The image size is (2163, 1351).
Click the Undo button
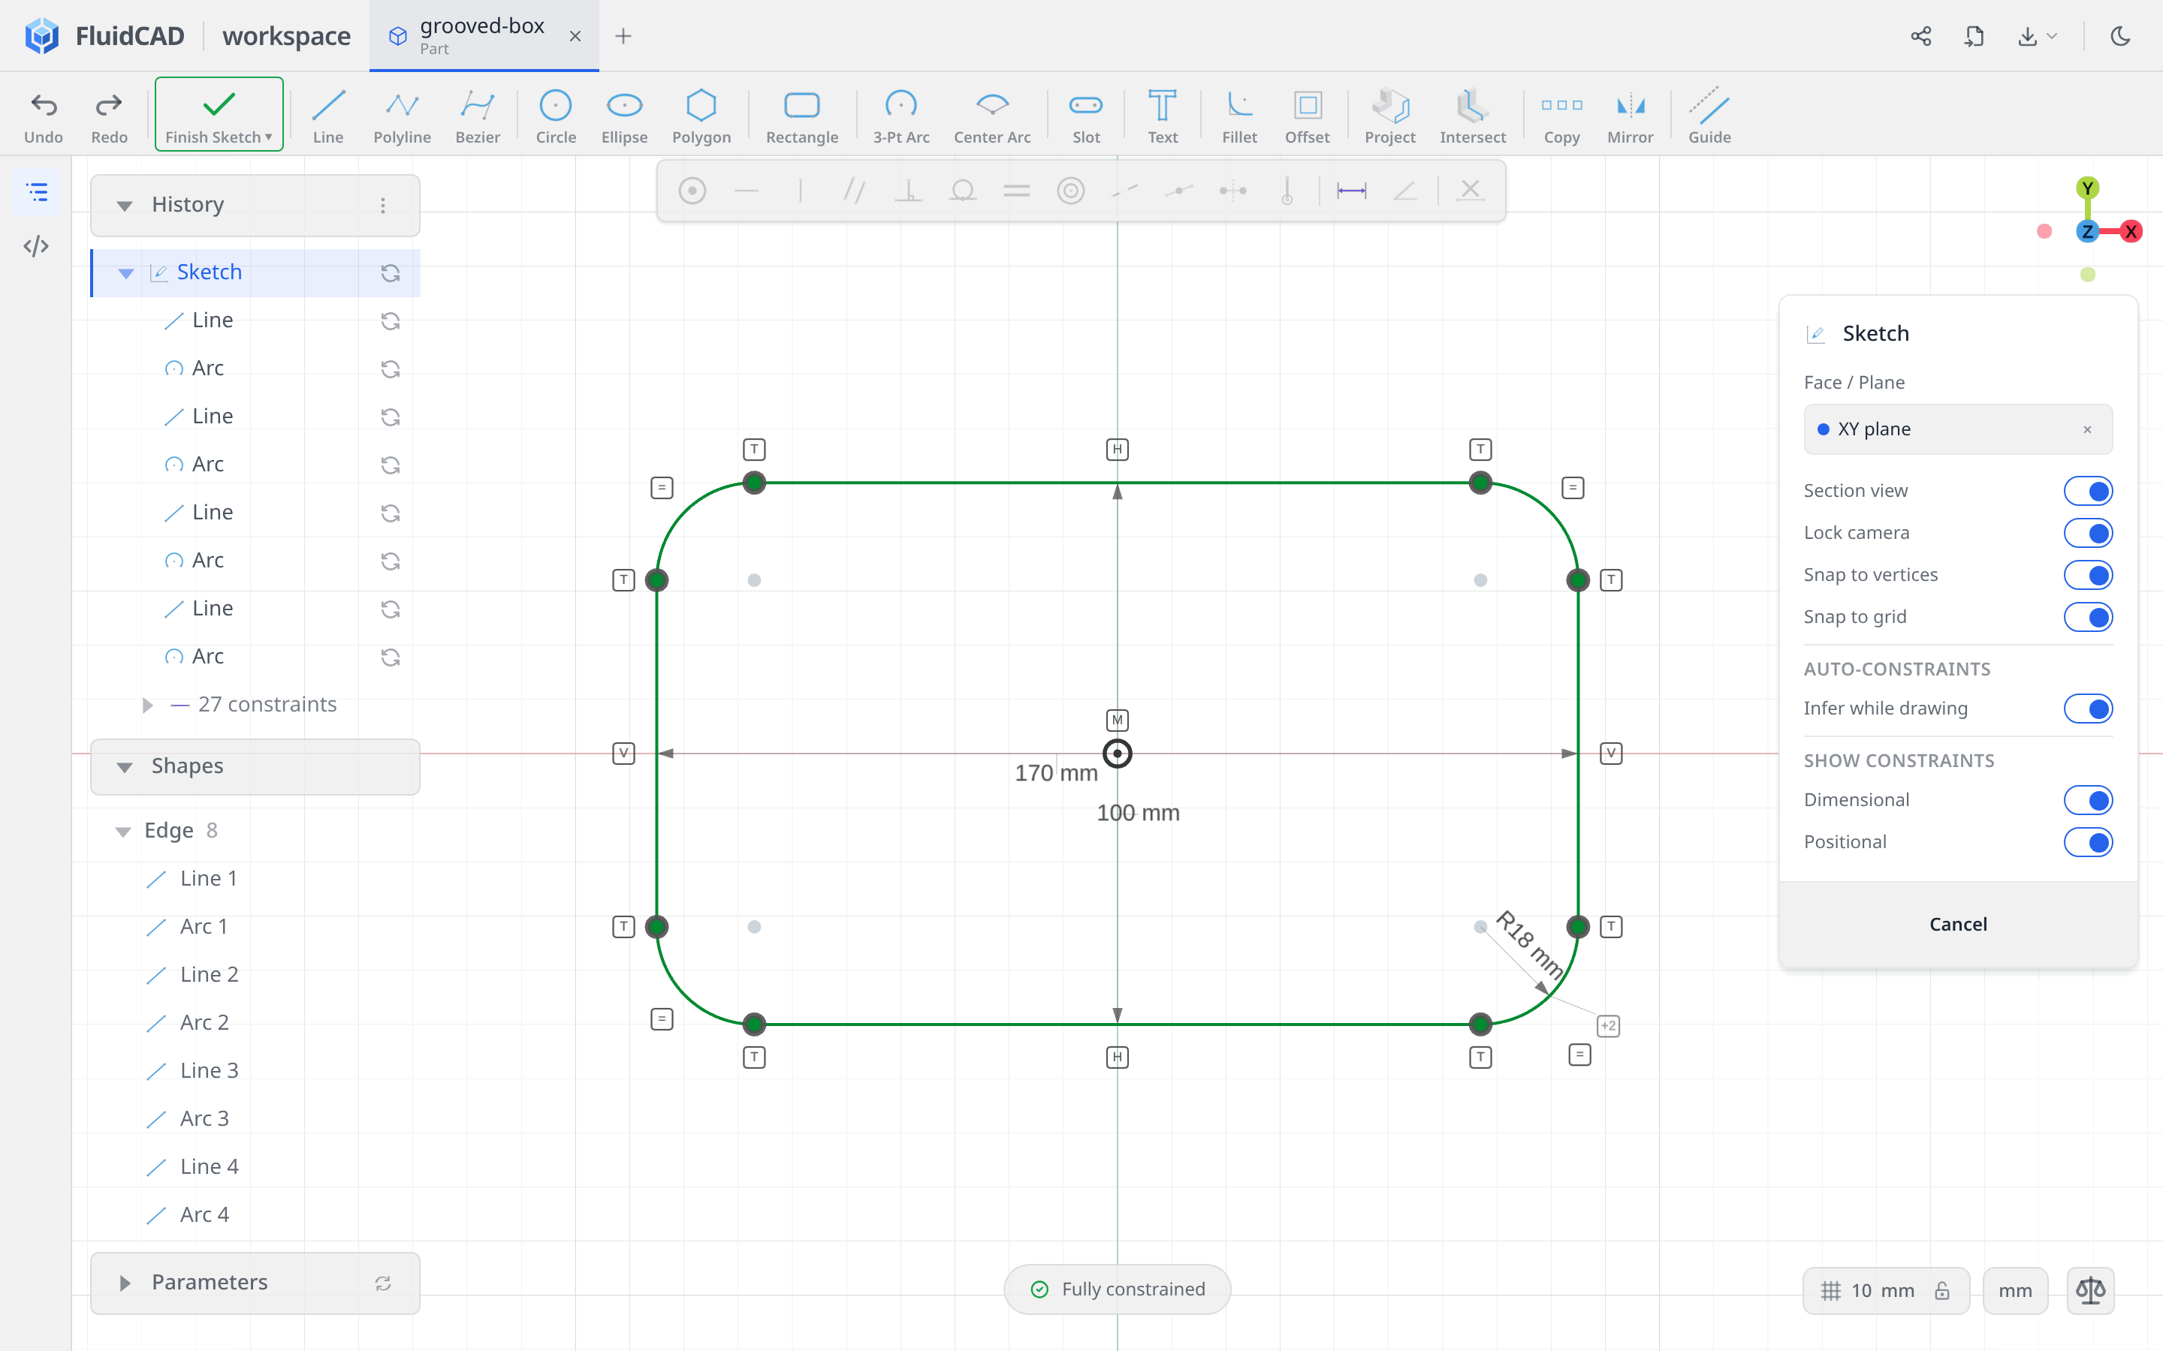[44, 116]
